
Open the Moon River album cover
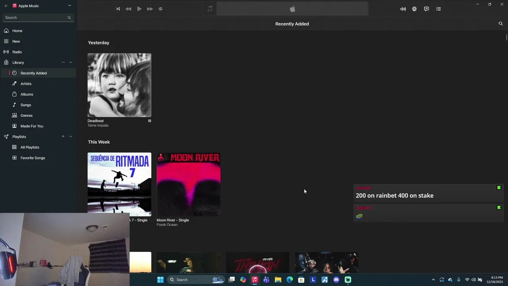point(189,184)
